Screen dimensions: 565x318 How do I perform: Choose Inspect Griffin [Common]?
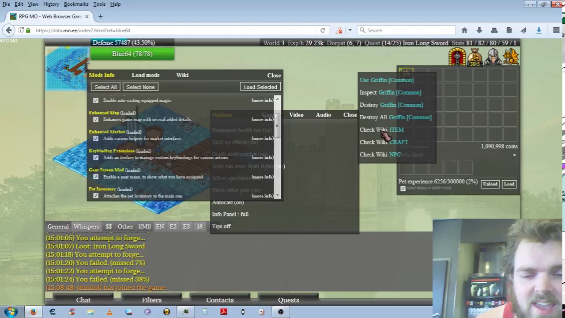390,92
